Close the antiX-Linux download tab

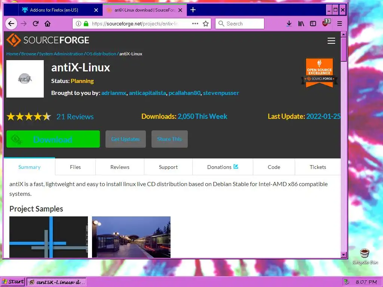click(x=180, y=10)
